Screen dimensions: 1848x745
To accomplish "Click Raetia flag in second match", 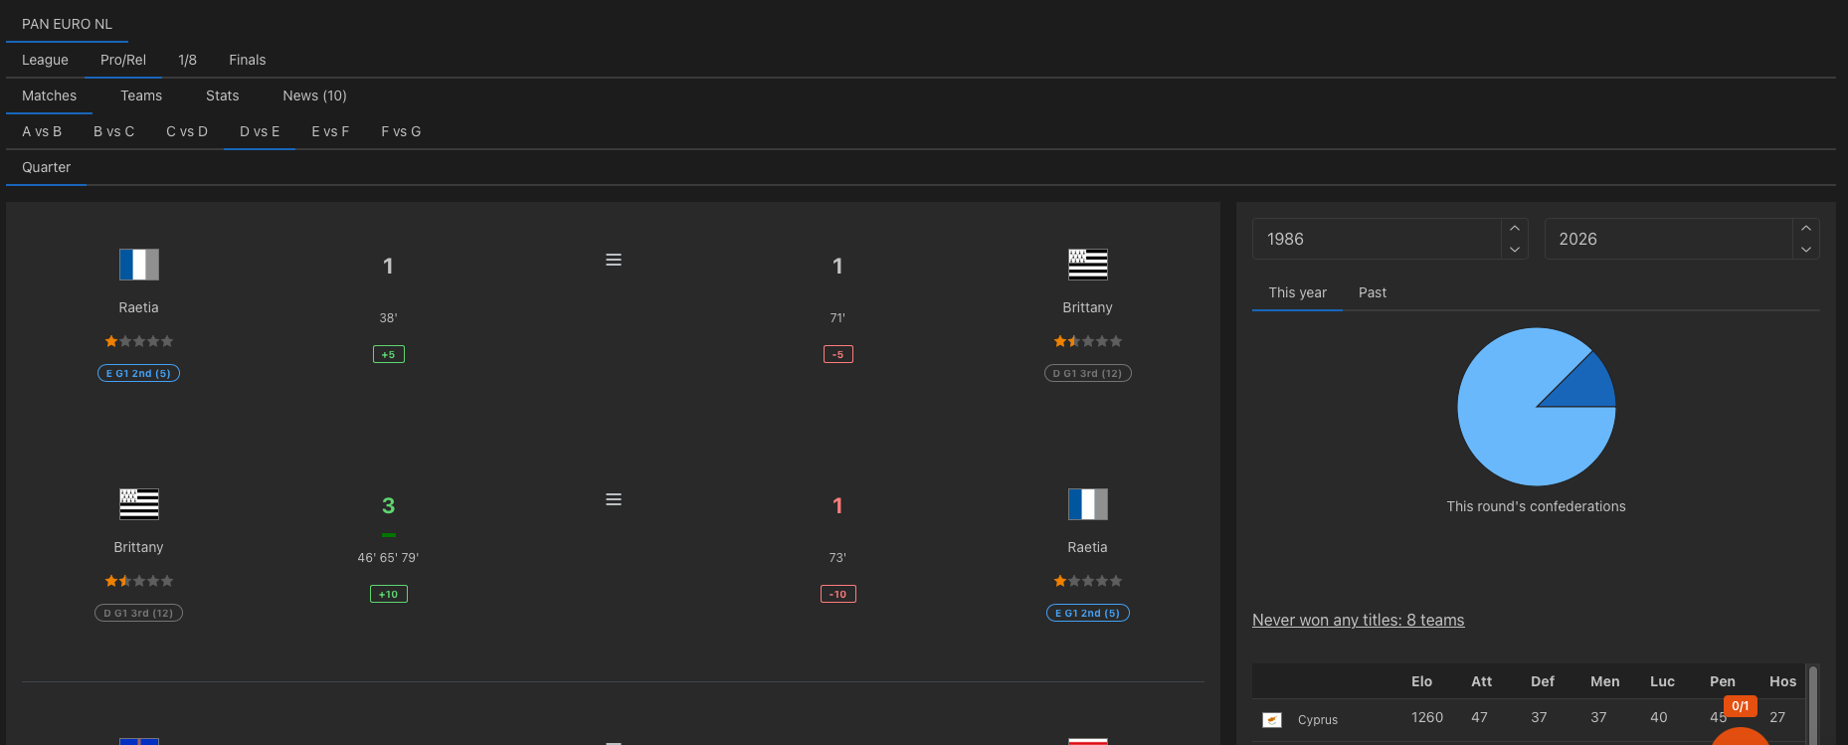I will point(1088,504).
